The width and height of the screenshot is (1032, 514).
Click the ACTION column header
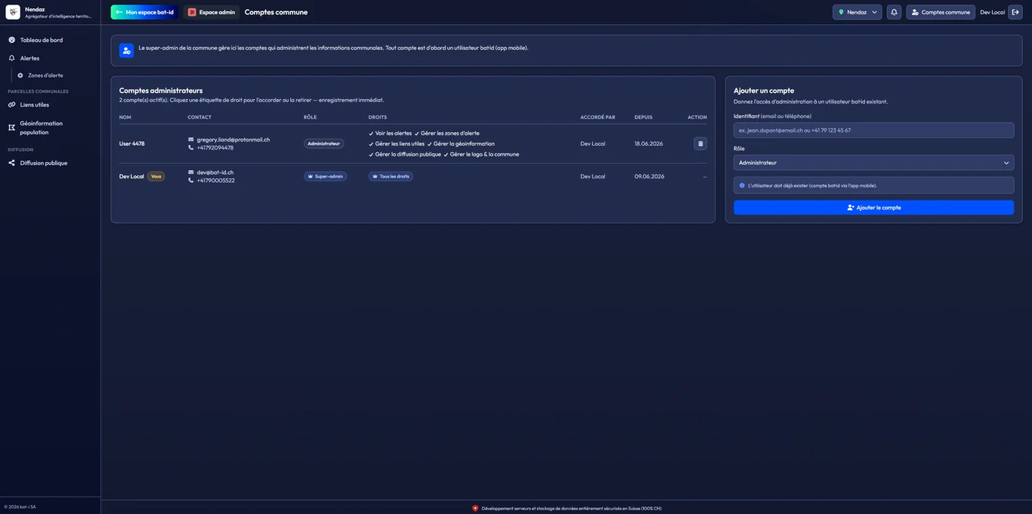697,117
